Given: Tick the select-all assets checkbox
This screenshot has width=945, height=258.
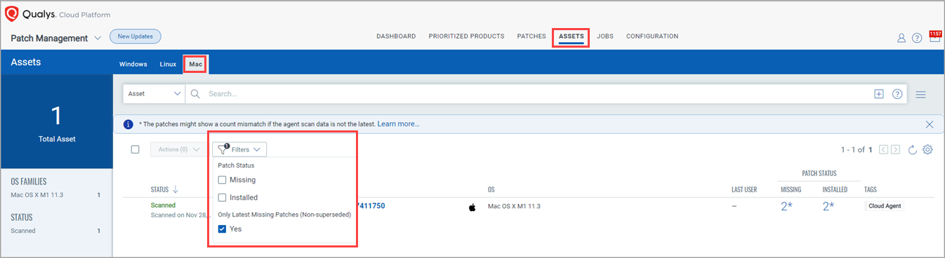Looking at the screenshot, I should point(136,149).
